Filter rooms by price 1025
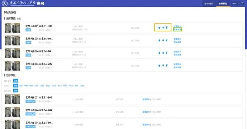 click(54, 86)
